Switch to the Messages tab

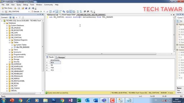60,57
